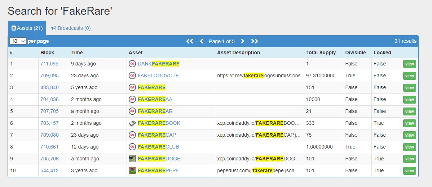The height and width of the screenshot is (187, 432).
Task: Click the Asset Description column header
Action: pos(238,53)
